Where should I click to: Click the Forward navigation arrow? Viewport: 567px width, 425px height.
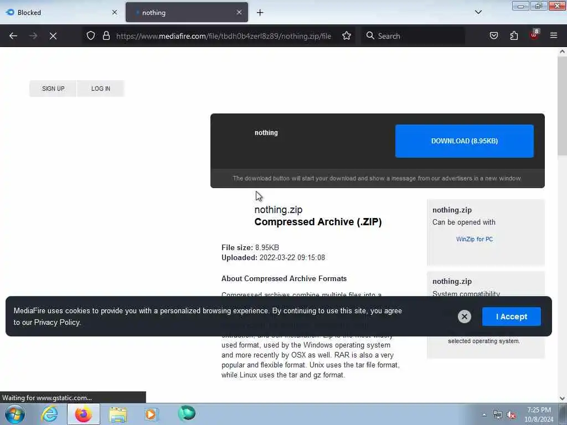coord(33,36)
